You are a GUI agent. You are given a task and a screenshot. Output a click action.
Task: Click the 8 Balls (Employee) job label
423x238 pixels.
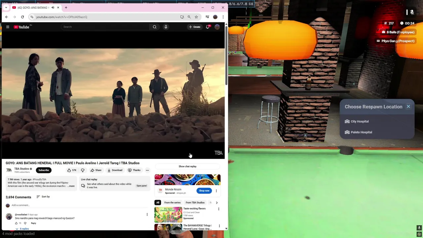click(x=398, y=32)
